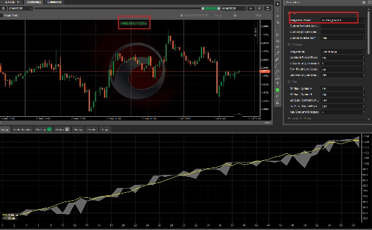The width and height of the screenshot is (372, 230).
Task: Toggle the green Positions tab checkbox
Action: 49,129
